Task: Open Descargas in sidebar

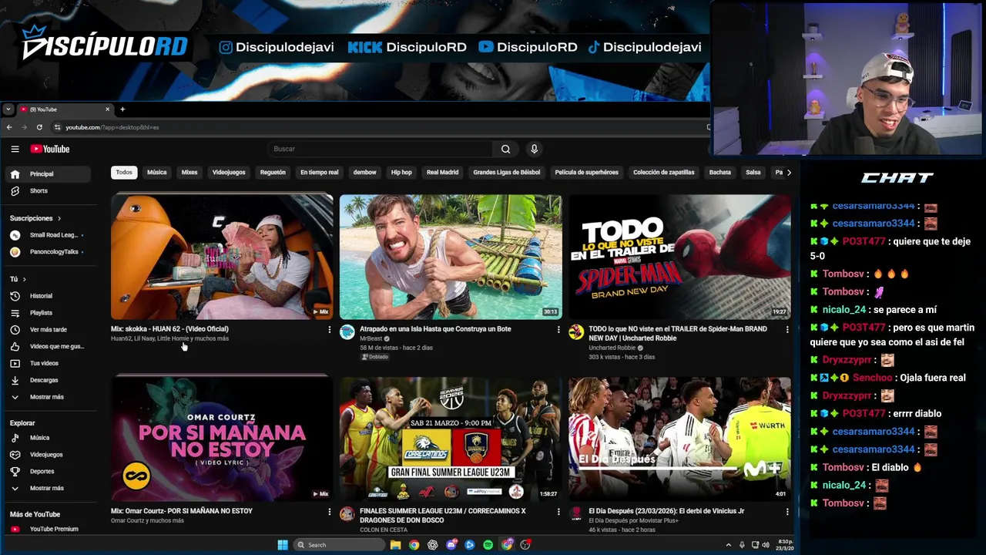Action: [x=46, y=380]
